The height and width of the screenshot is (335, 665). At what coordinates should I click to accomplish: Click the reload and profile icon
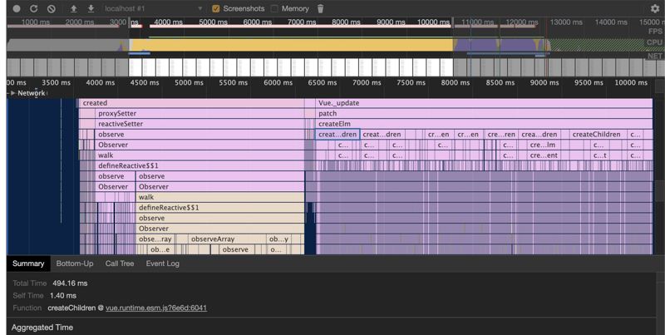tap(33, 8)
